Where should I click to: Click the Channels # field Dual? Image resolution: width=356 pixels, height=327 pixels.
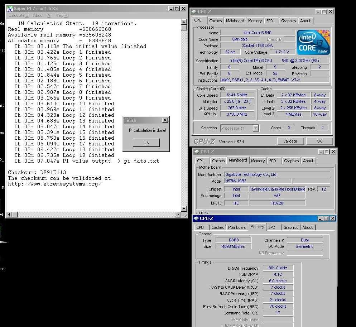[x=305, y=240]
